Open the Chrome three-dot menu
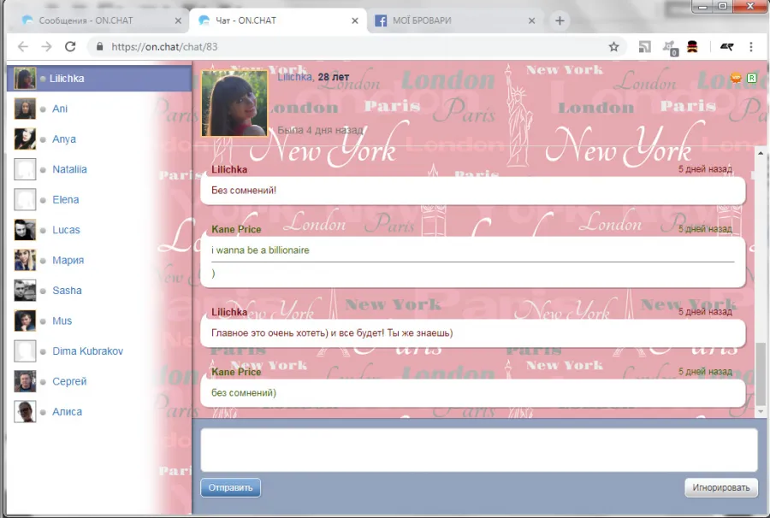The height and width of the screenshot is (518, 770). click(x=751, y=47)
